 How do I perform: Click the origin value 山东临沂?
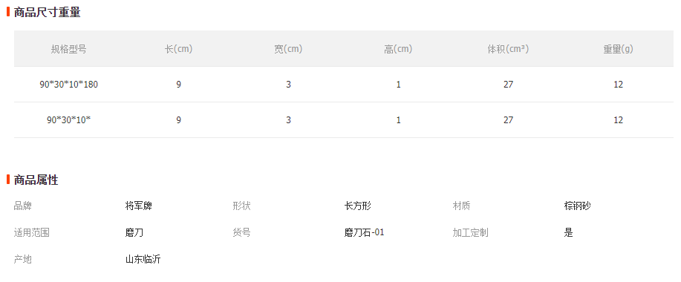point(143,260)
